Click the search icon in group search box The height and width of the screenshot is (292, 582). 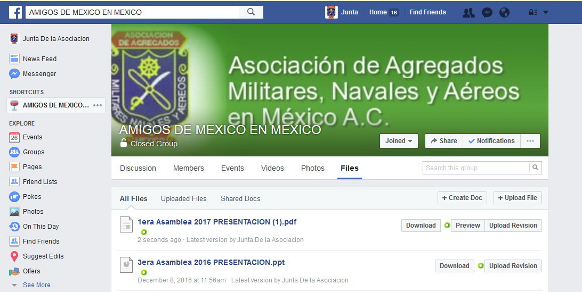pyautogui.click(x=535, y=168)
